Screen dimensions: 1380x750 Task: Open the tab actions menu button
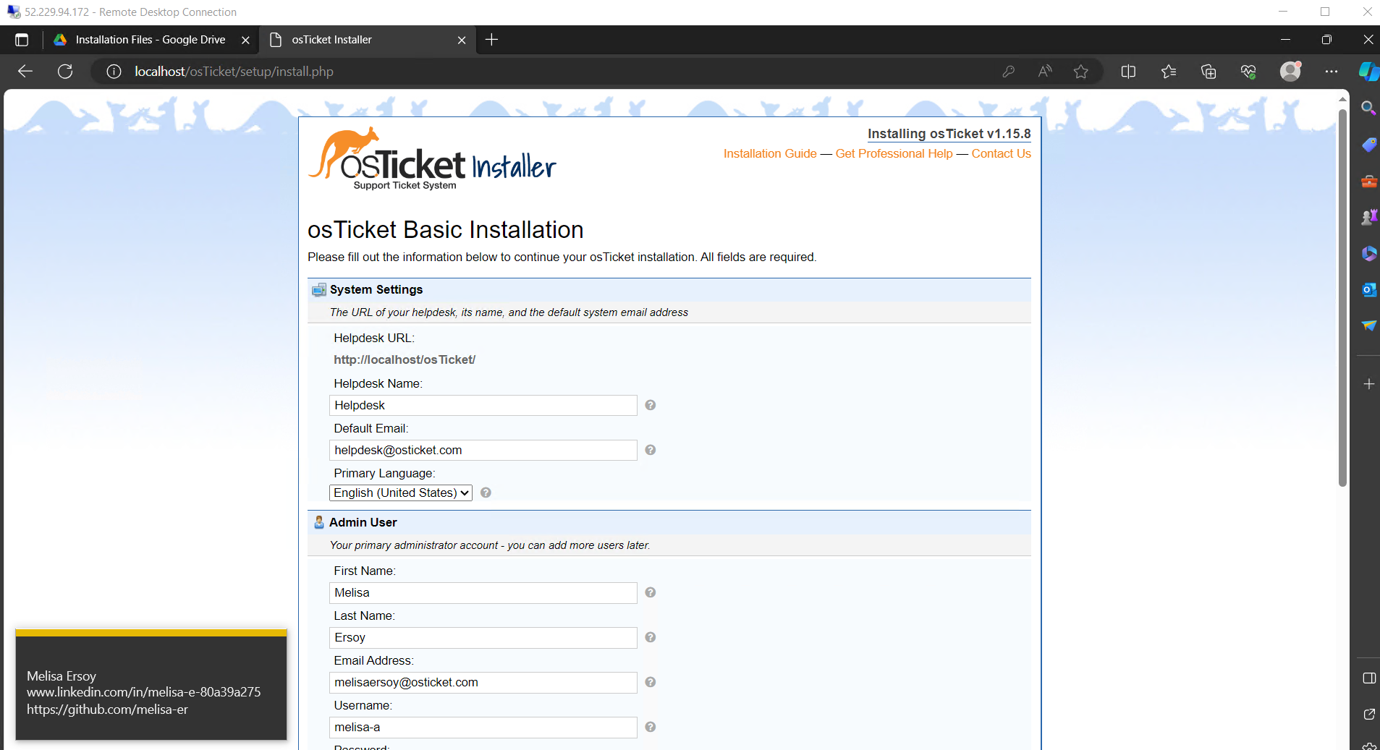22,40
